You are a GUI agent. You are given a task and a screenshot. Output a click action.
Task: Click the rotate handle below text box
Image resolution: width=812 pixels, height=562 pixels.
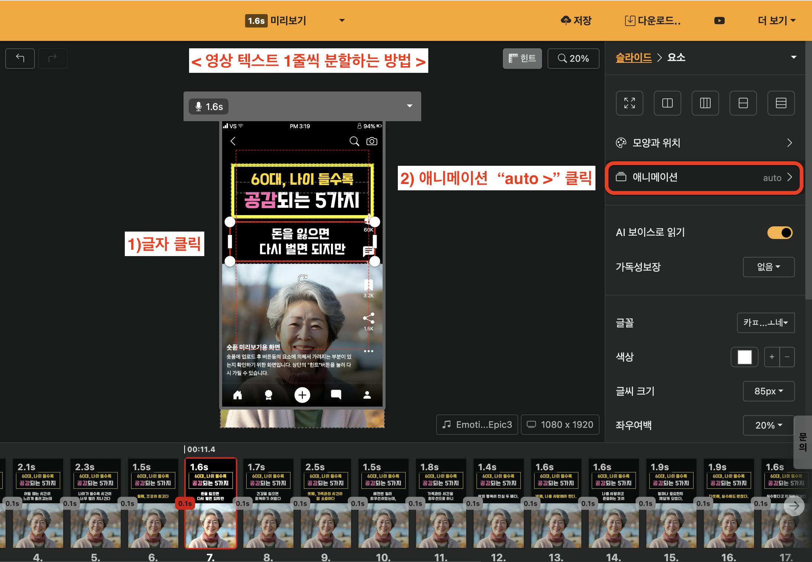(x=303, y=279)
